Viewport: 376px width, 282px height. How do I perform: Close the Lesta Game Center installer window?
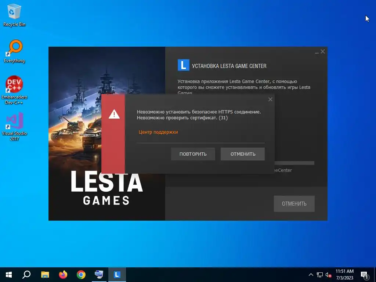pyautogui.click(x=323, y=51)
